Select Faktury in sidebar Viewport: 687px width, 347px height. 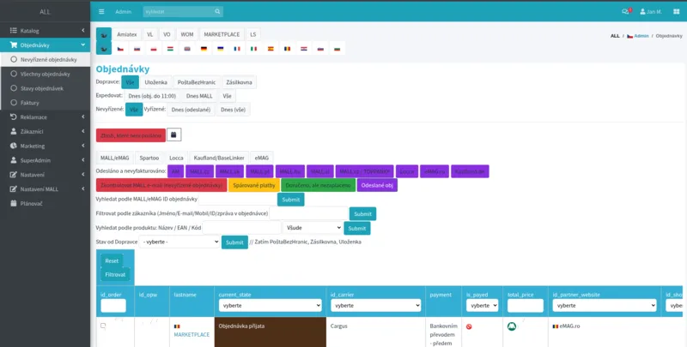click(x=46, y=103)
